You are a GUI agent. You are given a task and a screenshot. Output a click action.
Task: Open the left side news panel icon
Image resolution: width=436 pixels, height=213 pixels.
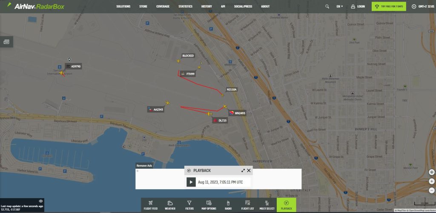click(x=6, y=42)
